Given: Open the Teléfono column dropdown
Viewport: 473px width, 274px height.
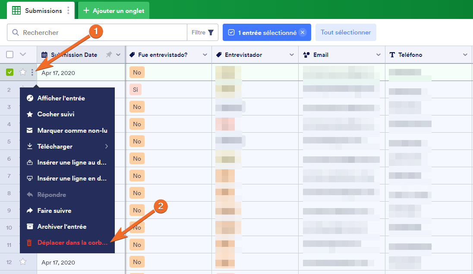Looking at the screenshot, I should pyautogui.click(x=465, y=55).
